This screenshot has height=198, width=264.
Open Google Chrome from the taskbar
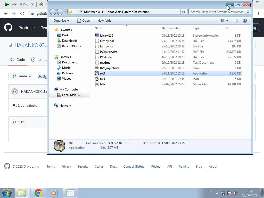pos(38,193)
